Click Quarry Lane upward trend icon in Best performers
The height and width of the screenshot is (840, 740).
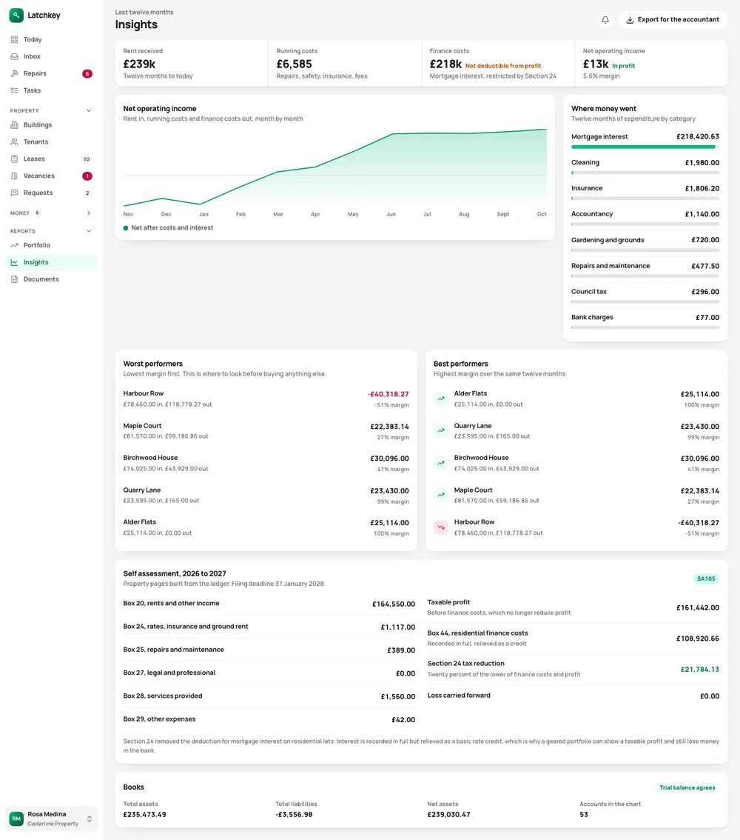pyautogui.click(x=441, y=430)
